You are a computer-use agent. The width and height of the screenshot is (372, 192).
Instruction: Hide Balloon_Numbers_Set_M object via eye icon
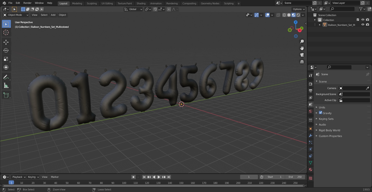click(x=363, y=25)
